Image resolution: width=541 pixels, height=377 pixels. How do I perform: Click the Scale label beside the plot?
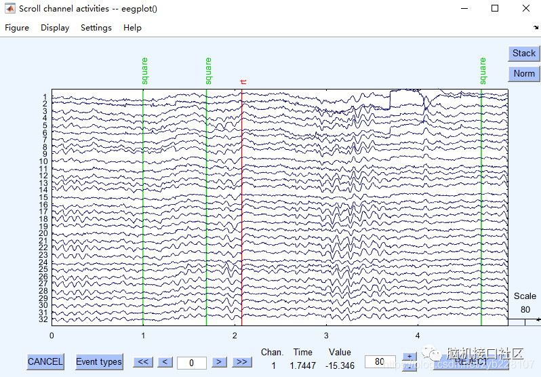coord(525,296)
